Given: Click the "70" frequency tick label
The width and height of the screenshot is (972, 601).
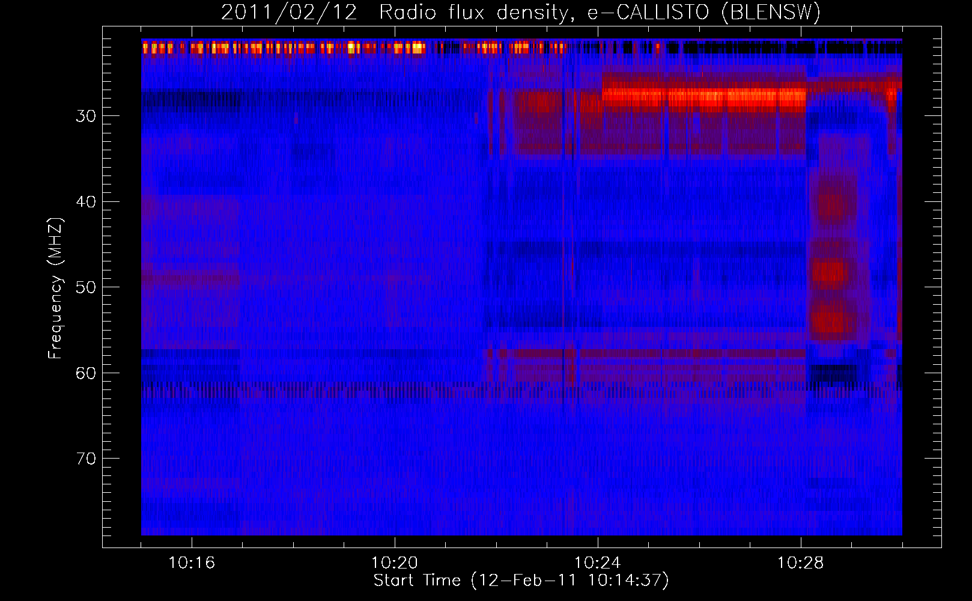Looking at the screenshot, I should pyautogui.click(x=86, y=459).
